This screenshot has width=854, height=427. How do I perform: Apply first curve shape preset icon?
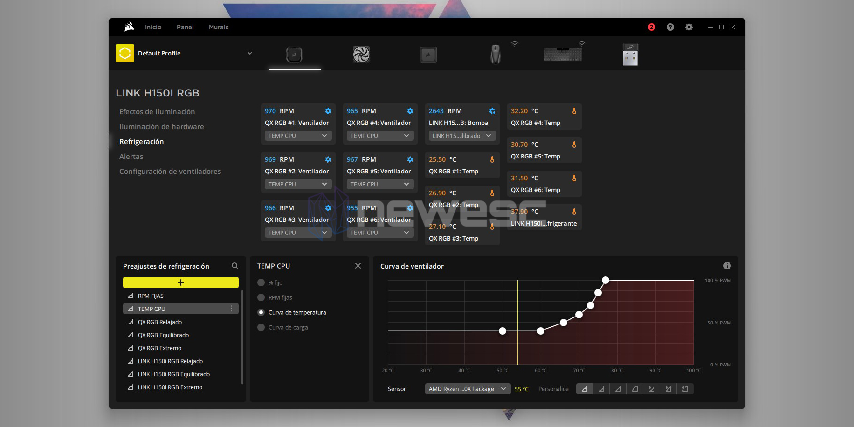tap(585, 389)
